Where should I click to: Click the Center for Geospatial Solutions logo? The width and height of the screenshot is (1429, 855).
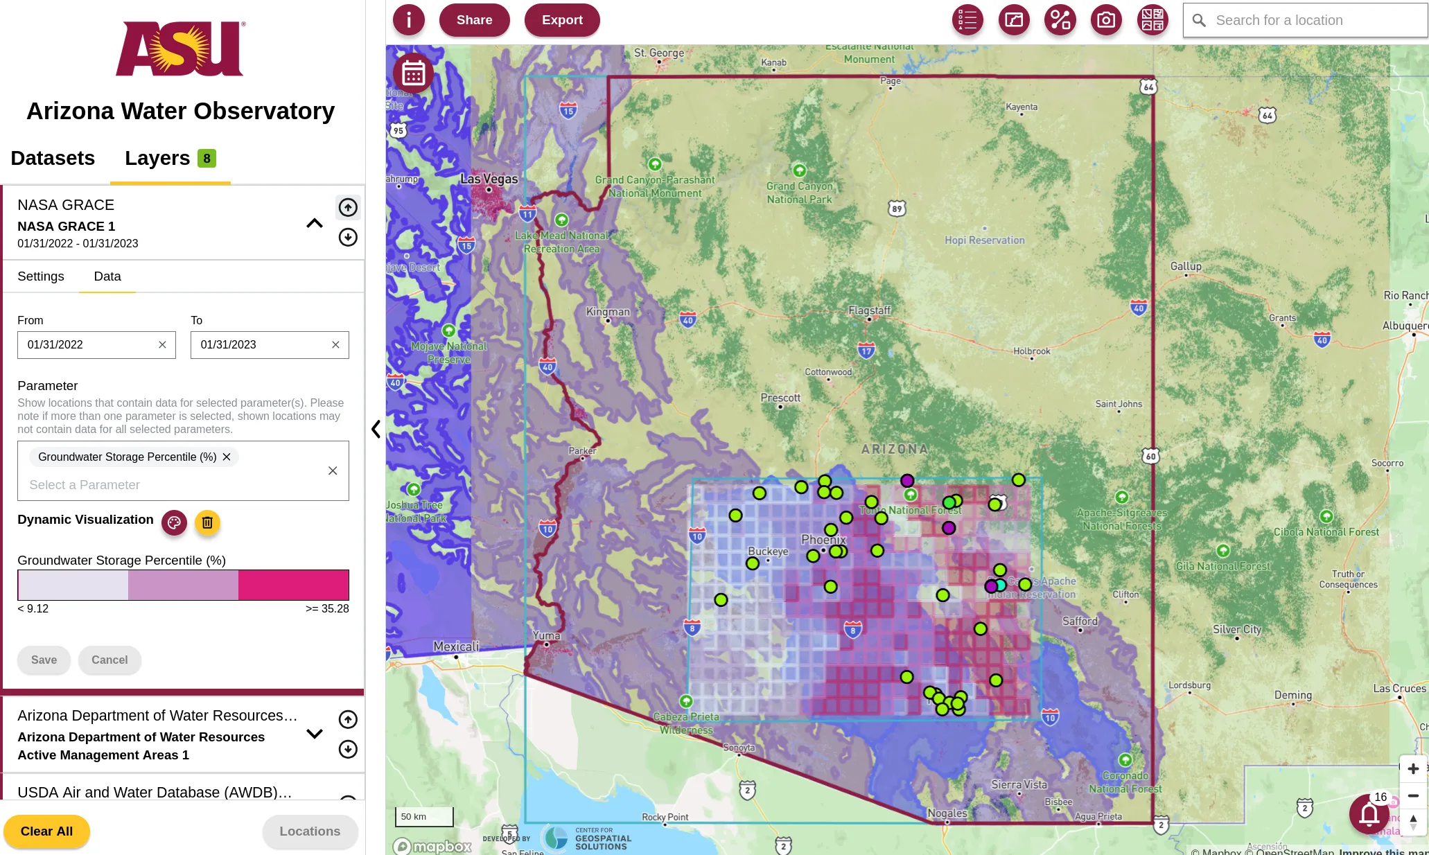(588, 838)
